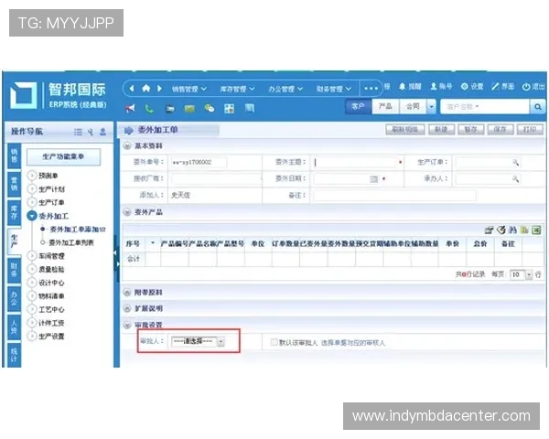Open 库存 side tab
This screenshot has height=439, width=549.
click(14, 212)
